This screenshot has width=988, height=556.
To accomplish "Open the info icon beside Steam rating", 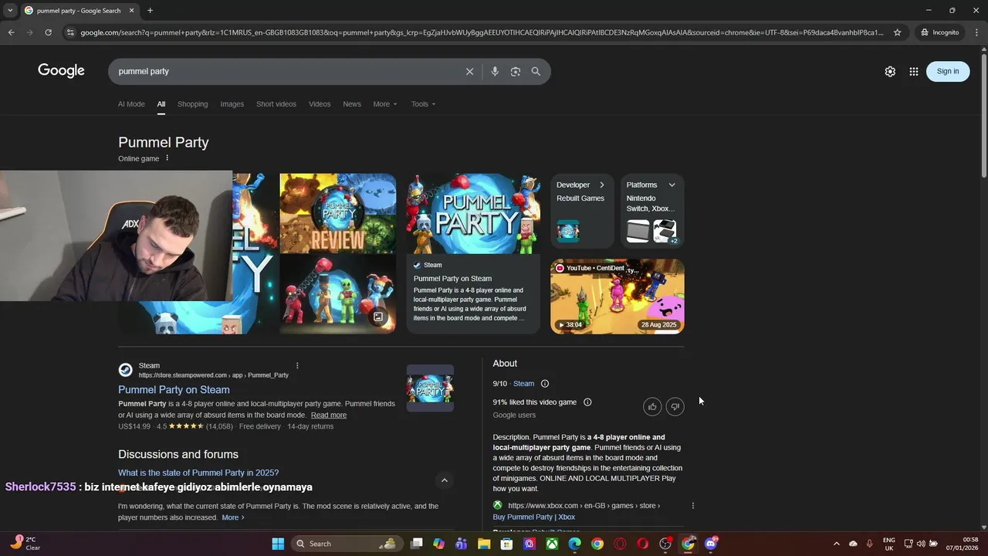I will click(x=545, y=384).
